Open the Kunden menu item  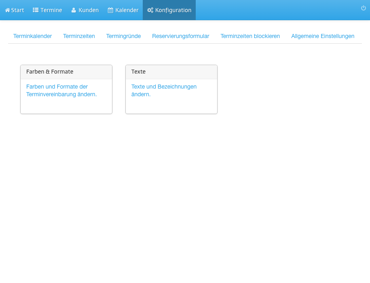[85, 10]
